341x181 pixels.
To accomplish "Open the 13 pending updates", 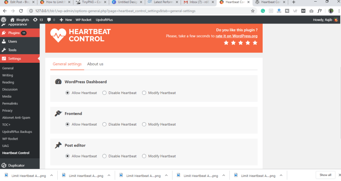I will coord(38,20).
